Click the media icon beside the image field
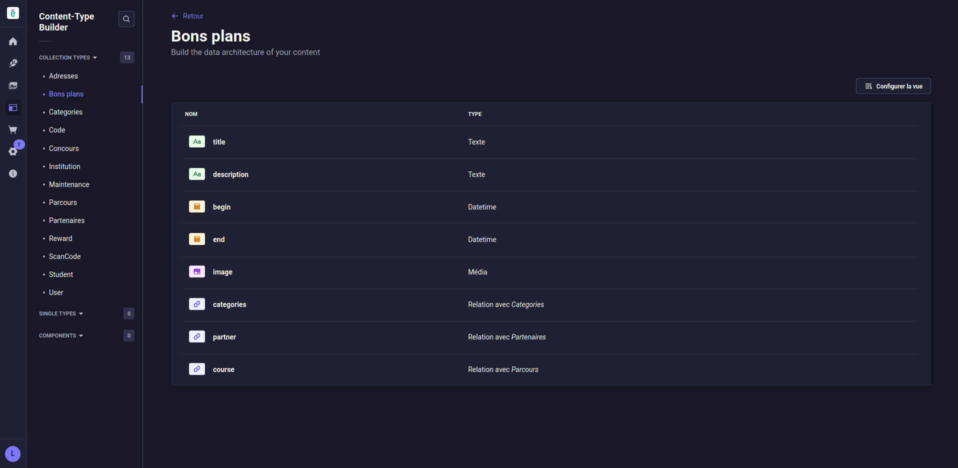This screenshot has height=468, width=958. point(196,271)
